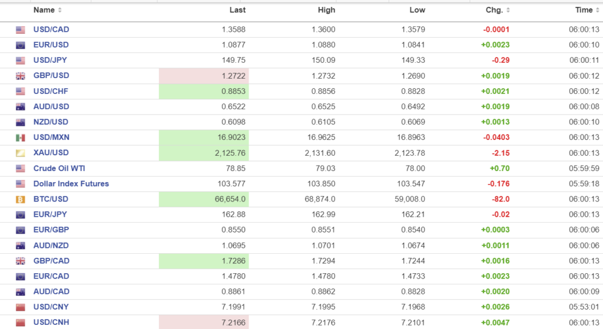Screen dimensions: 603x329
Task: Click the gold bar icon beside XAU/USD
Action: tap(21, 153)
